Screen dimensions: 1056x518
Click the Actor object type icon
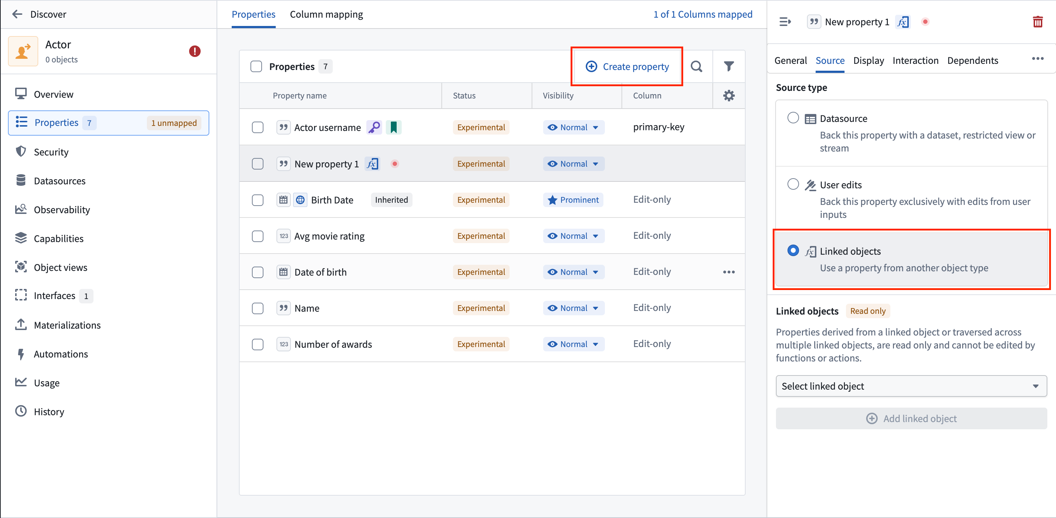pyautogui.click(x=23, y=51)
